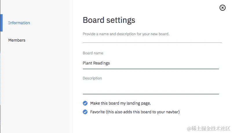Viewport: 232px width, 133px height.
Task: Click the Description input field
Action: (151, 88)
